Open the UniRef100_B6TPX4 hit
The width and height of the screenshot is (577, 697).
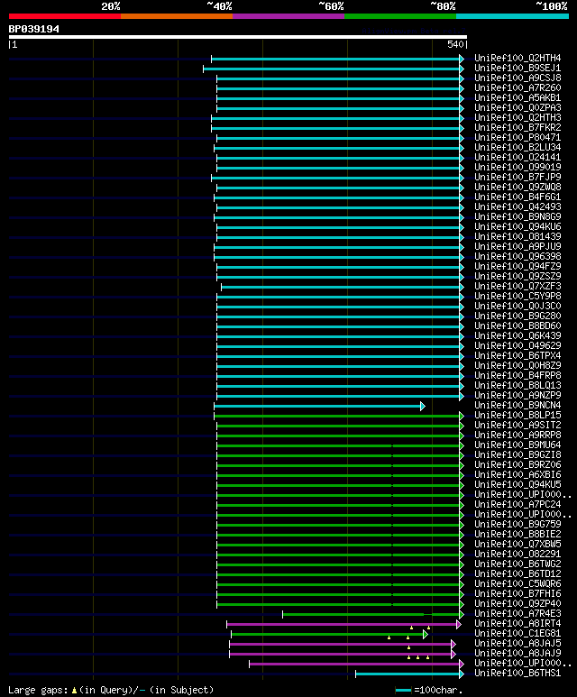point(517,355)
